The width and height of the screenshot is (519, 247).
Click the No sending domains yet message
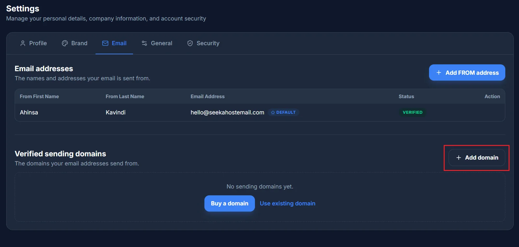tap(260, 187)
